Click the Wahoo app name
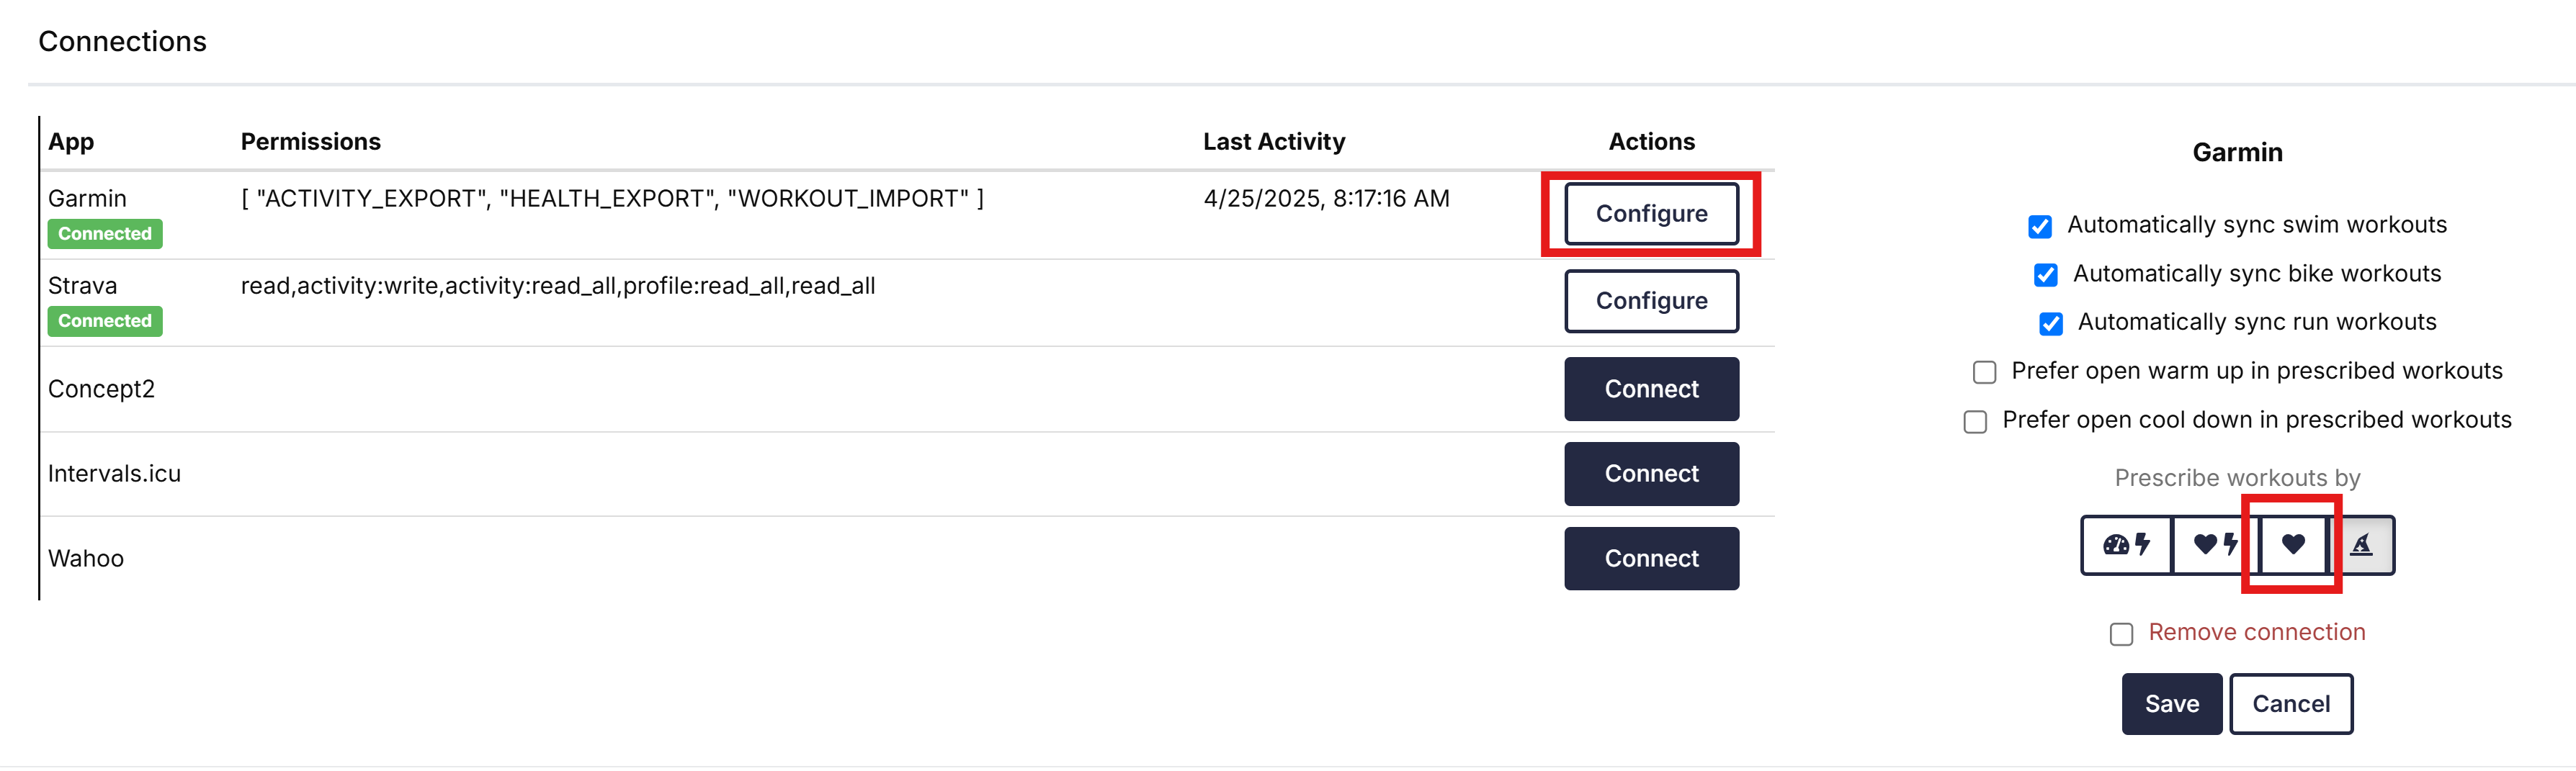2576x771 pixels. coord(86,559)
